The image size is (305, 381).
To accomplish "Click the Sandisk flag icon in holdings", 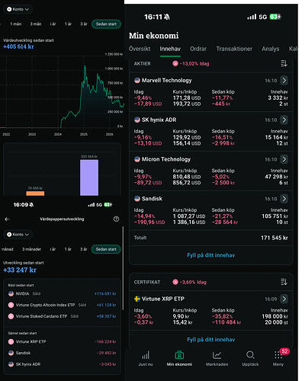I will pyautogui.click(x=137, y=199).
